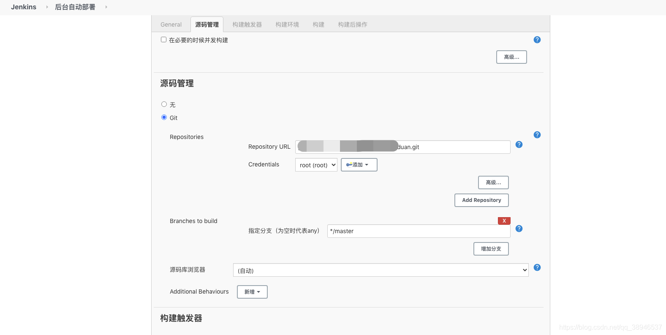Click the Additional Behaviours label
The height and width of the screenshot is (335, 666).
[x=199, y=291]
